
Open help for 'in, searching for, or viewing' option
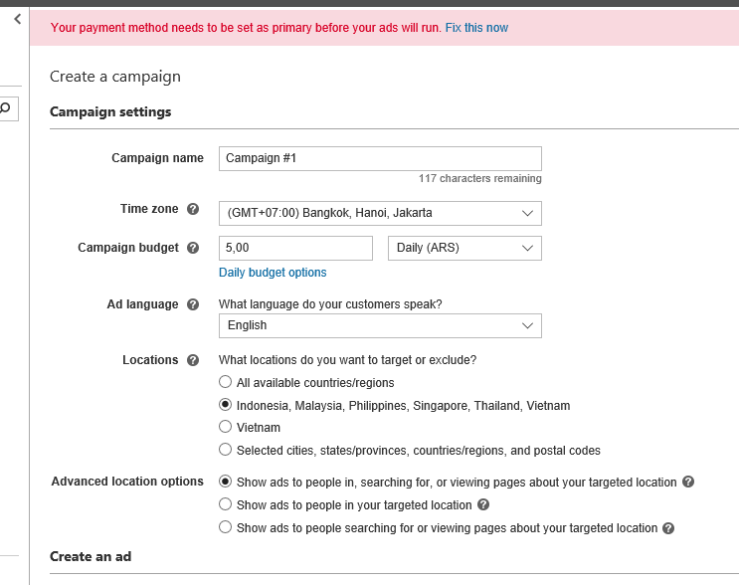(x=688, y=483)
